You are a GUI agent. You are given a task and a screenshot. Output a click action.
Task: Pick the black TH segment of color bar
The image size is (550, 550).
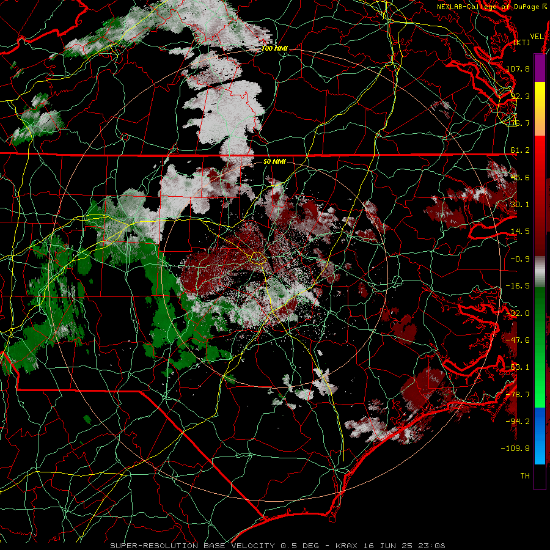[540, 476]
